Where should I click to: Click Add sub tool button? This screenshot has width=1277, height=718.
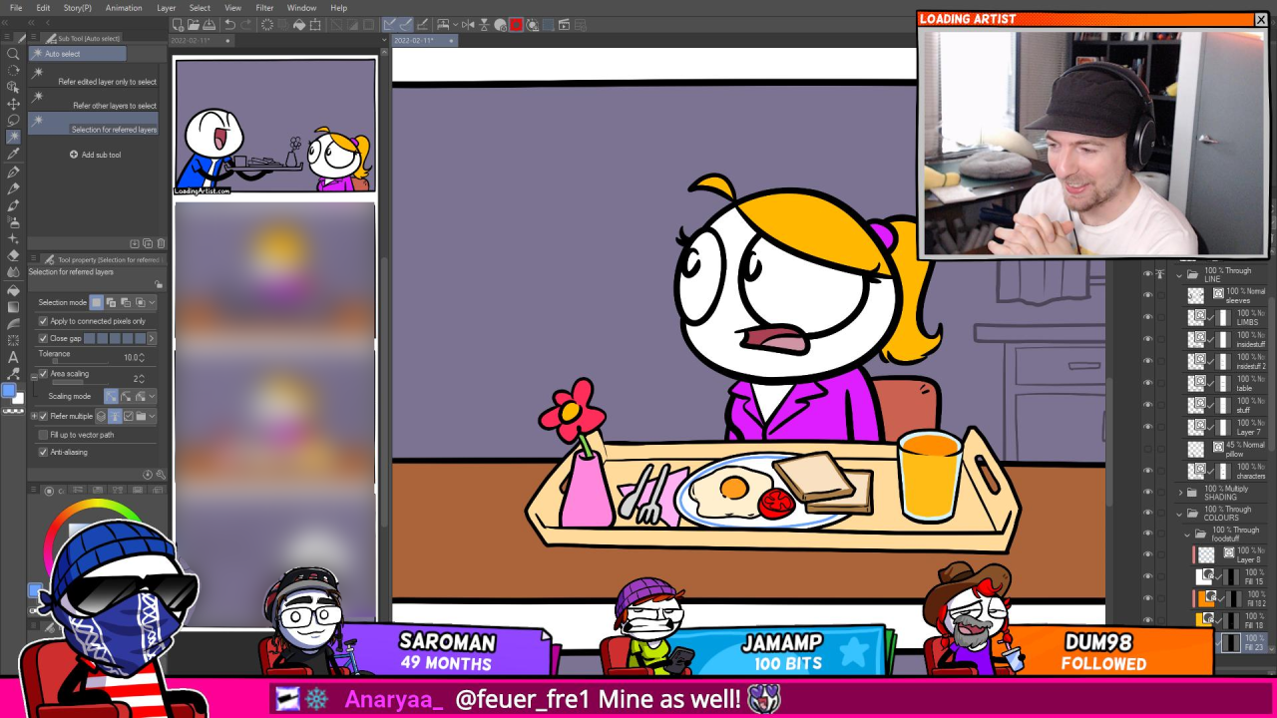[95, 155]
